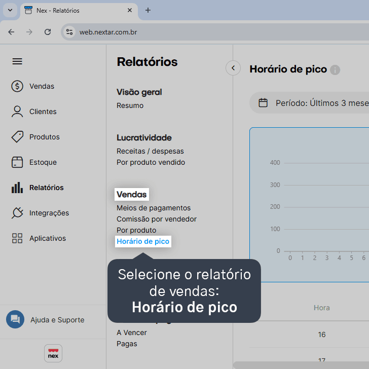Click the horizontal scrollbar under the report table

click(x=301, y=365)
